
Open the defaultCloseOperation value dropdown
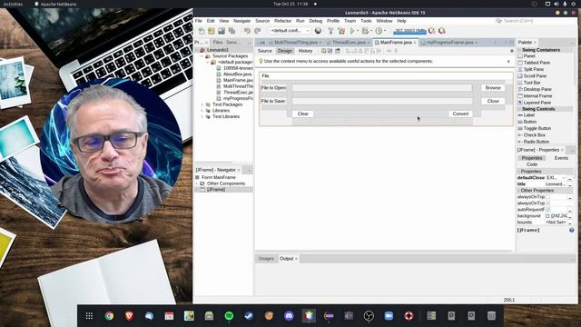click(x=564, y=178)
